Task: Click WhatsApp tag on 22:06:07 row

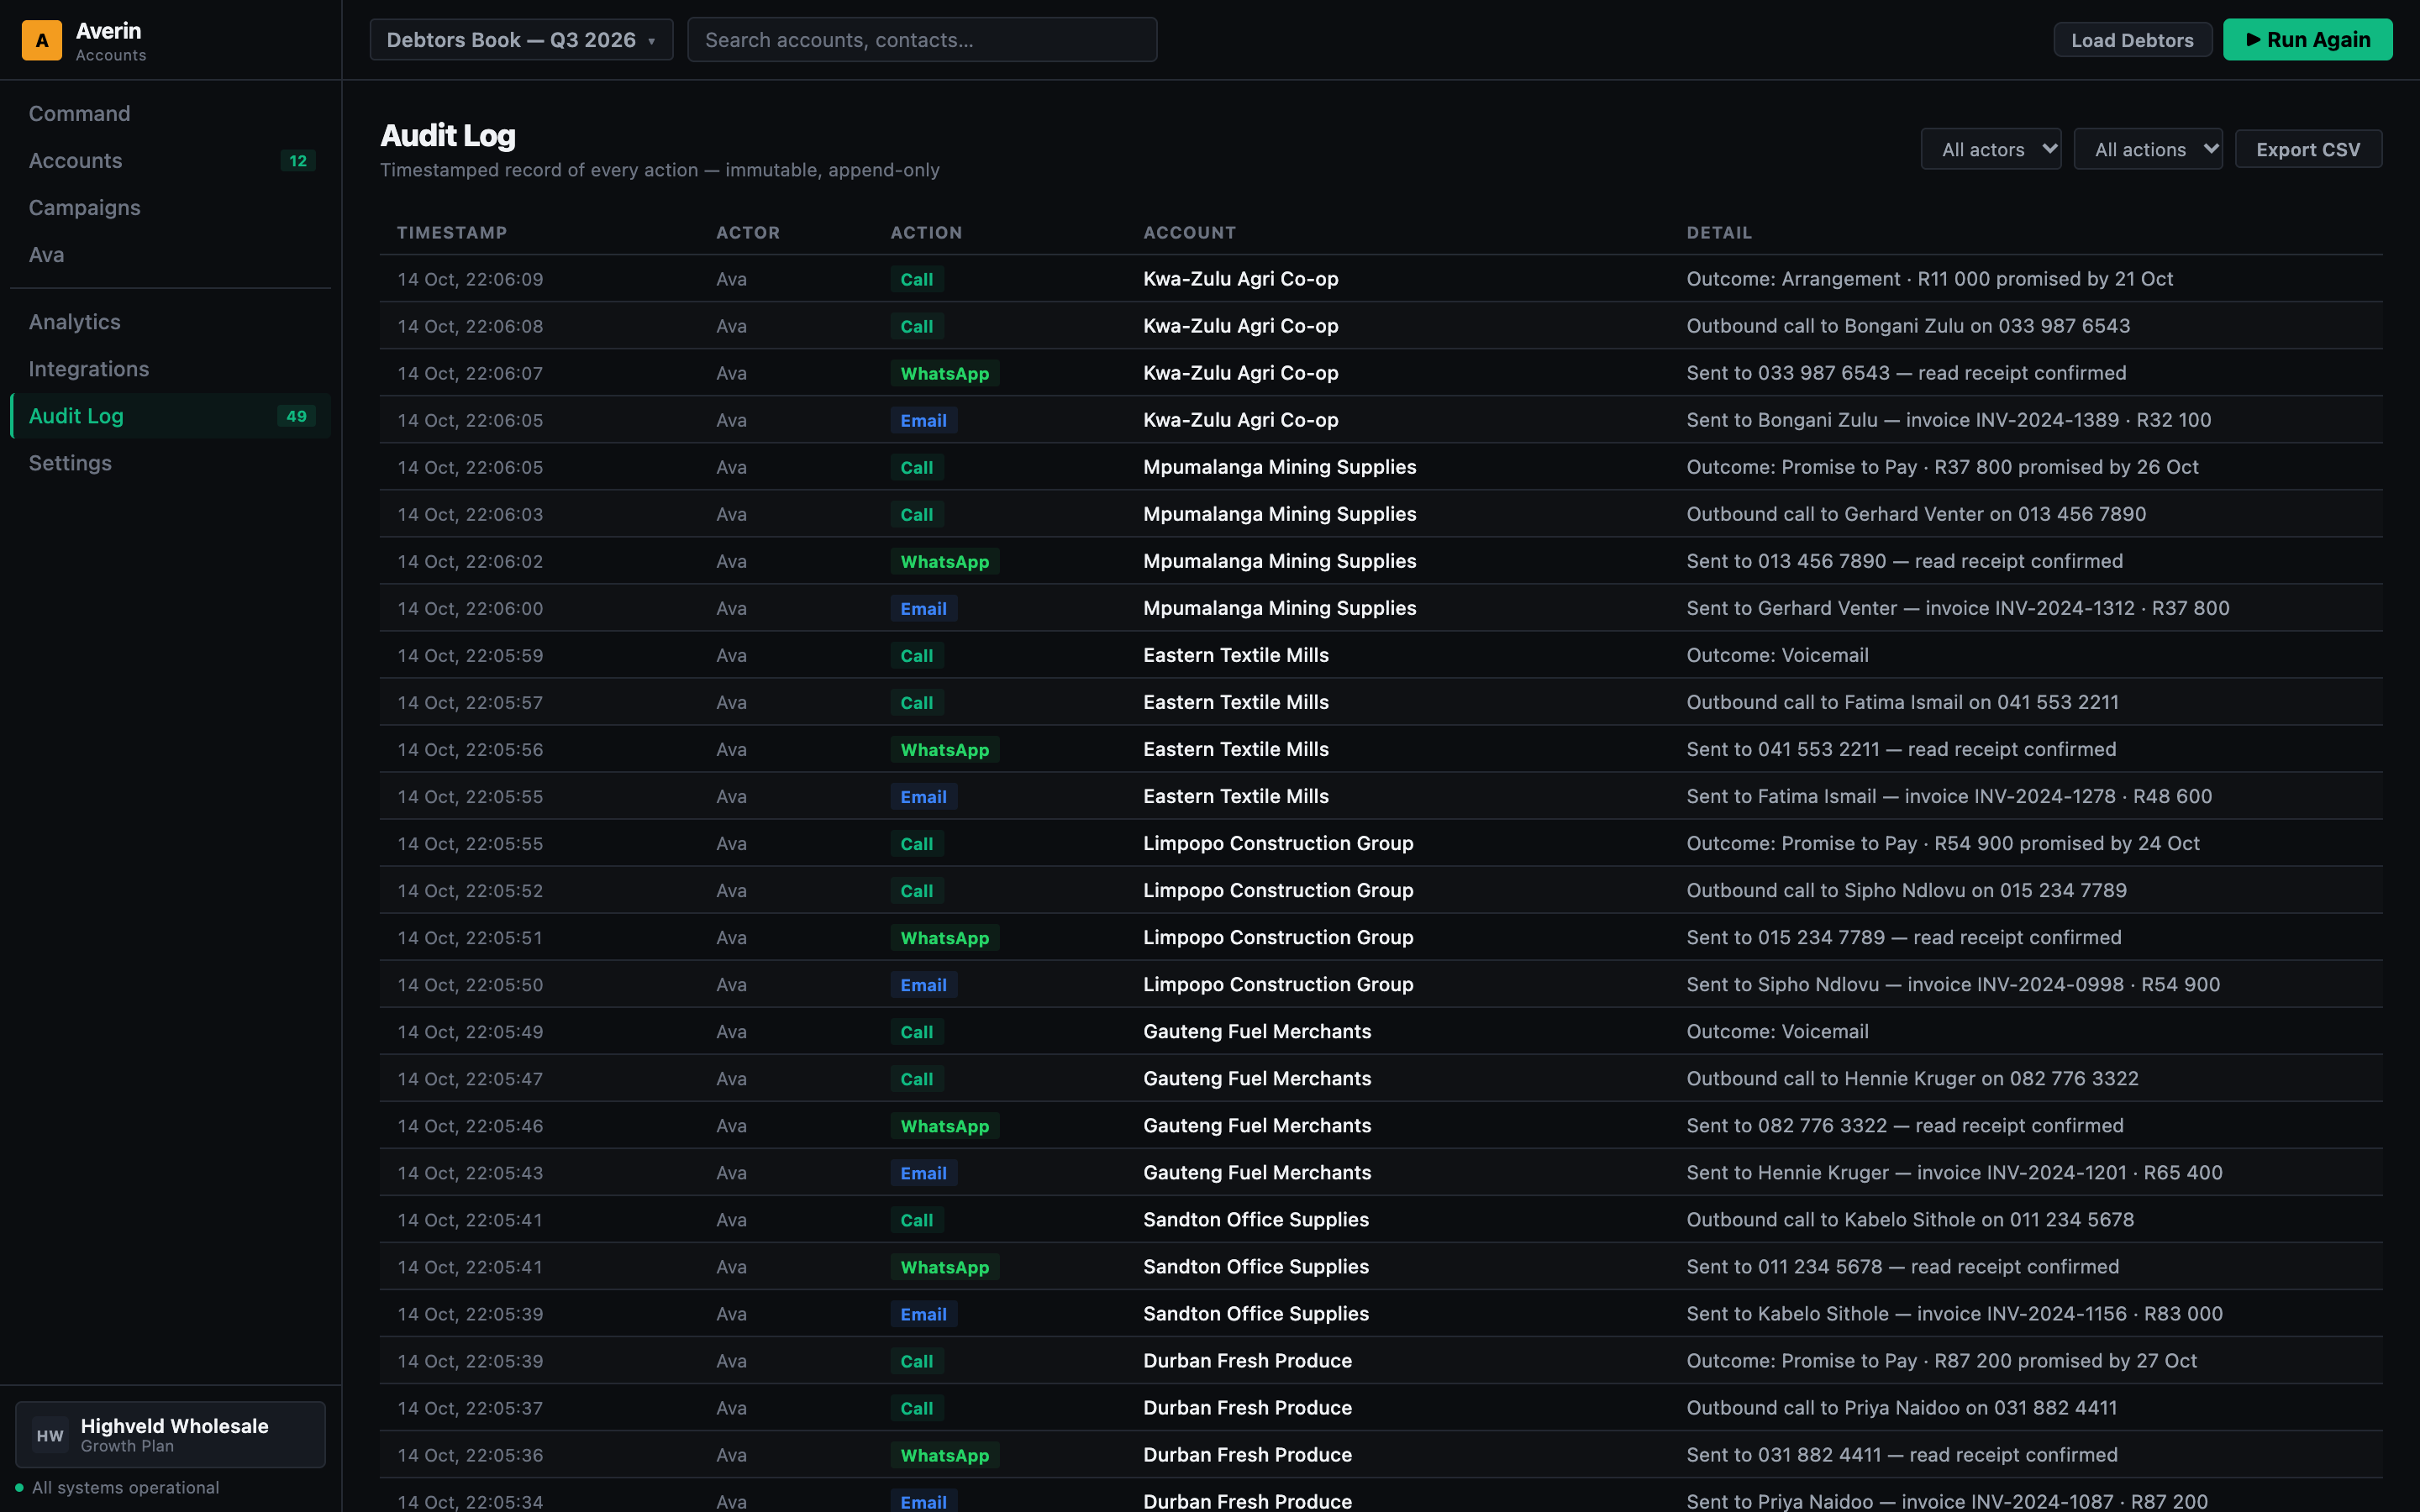Action: coord(944,374)
